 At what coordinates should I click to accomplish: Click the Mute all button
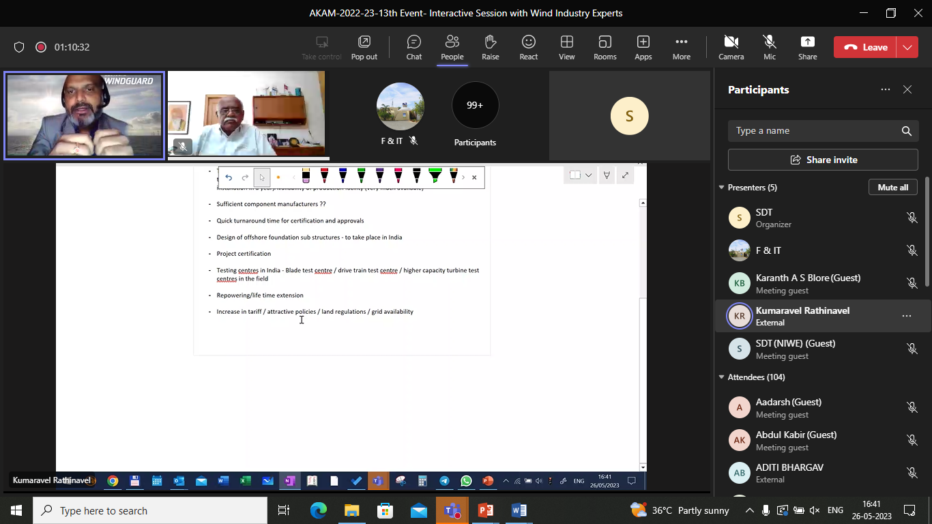pos(892,188)
